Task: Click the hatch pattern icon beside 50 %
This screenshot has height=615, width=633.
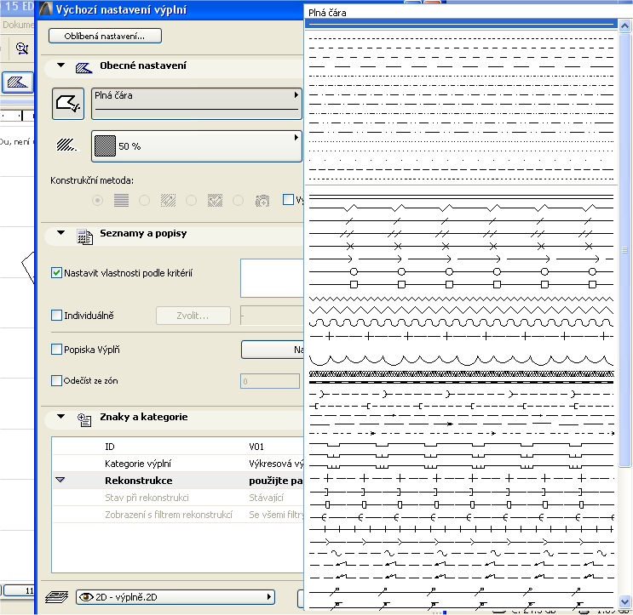Action: point(67,145)
